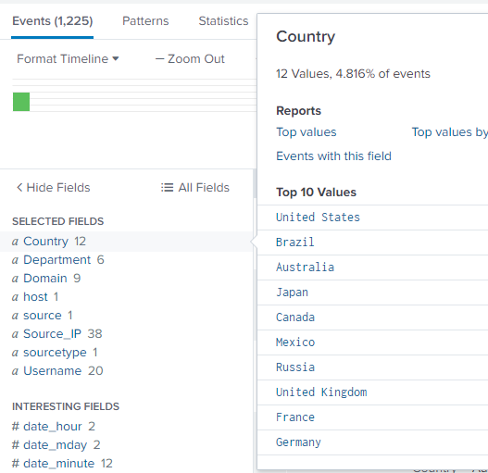488x473 pixels.
Task: Click the '12 Values, 4.816% of events' text
Action: coord(353,74)
